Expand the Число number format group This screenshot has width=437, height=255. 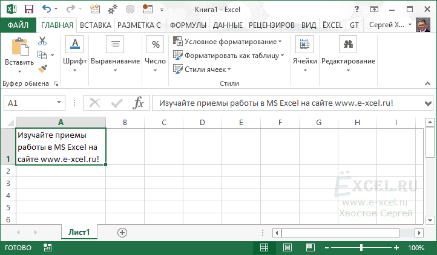[x=155, y=54]
